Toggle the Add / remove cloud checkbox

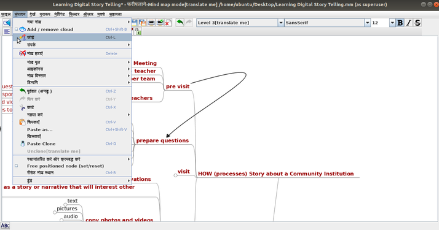tap(16, 29)
